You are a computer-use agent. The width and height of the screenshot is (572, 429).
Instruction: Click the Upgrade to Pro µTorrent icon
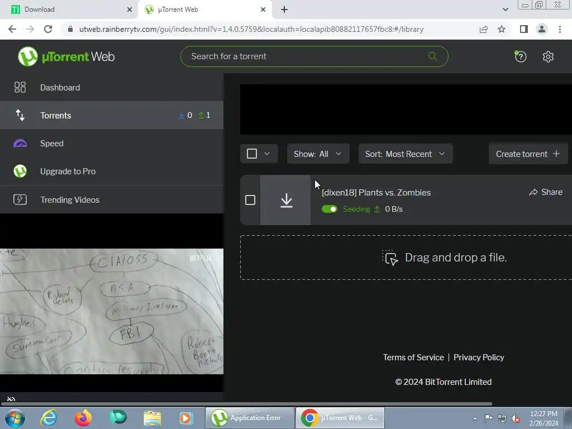pos(20,171)
